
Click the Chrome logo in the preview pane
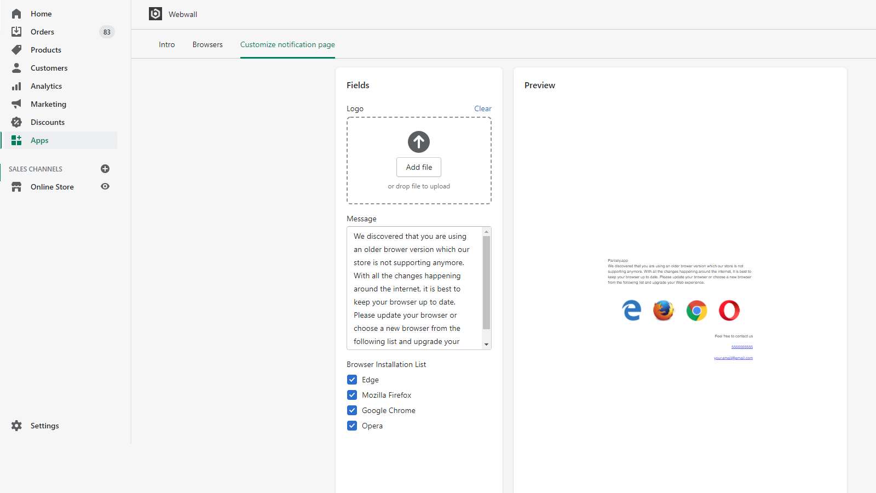[x=696, y=310]
